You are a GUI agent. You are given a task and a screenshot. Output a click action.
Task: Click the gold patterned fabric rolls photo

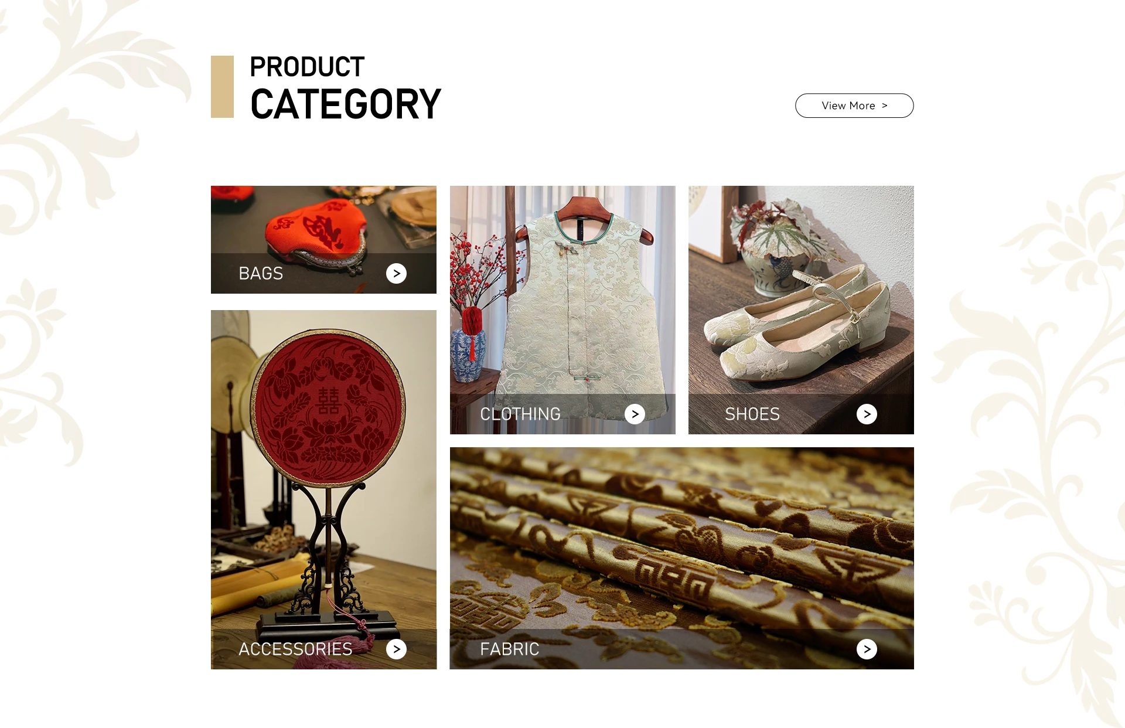point(682,558)
